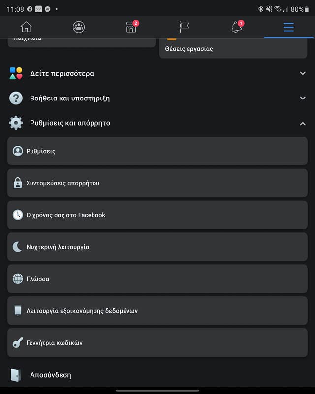
Task: Go to the Home feed tab
Action: tap(26, 27)
